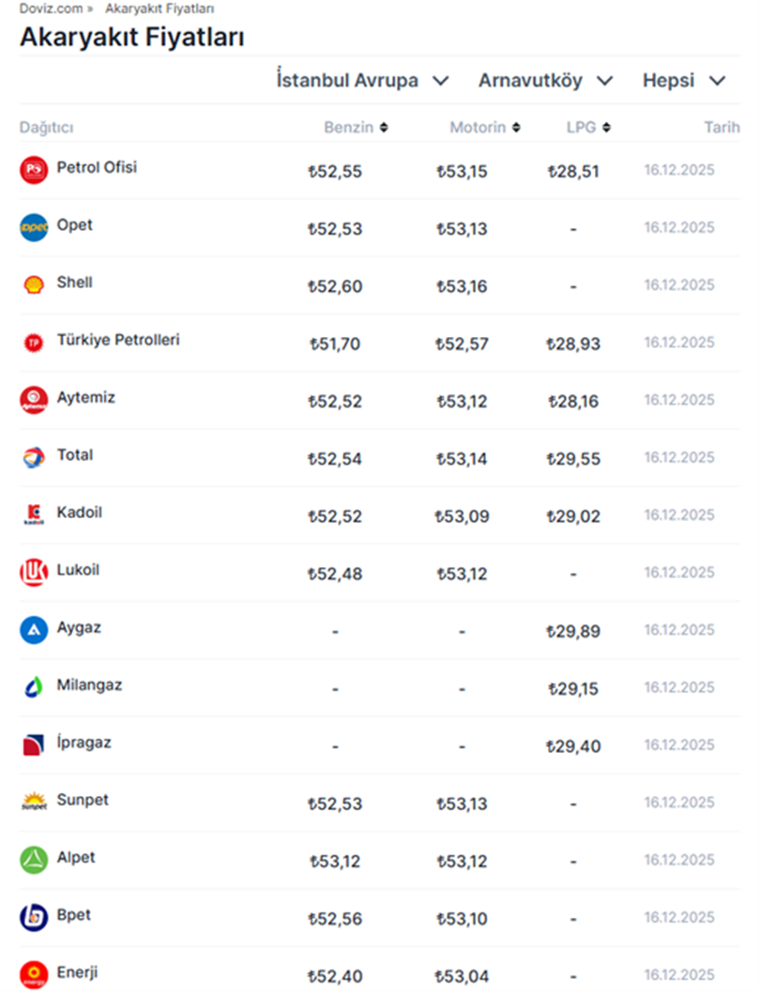Click the Aytemiz logo icon
The width and height of the screenshot is (761, 993).
pos(34,401)
